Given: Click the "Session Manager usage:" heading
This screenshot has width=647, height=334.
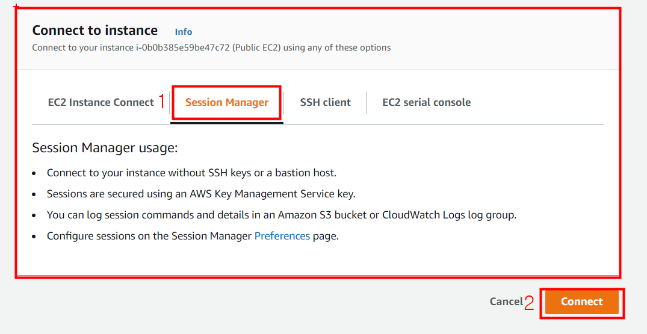Looking at the screenshot, I should 105,147.
